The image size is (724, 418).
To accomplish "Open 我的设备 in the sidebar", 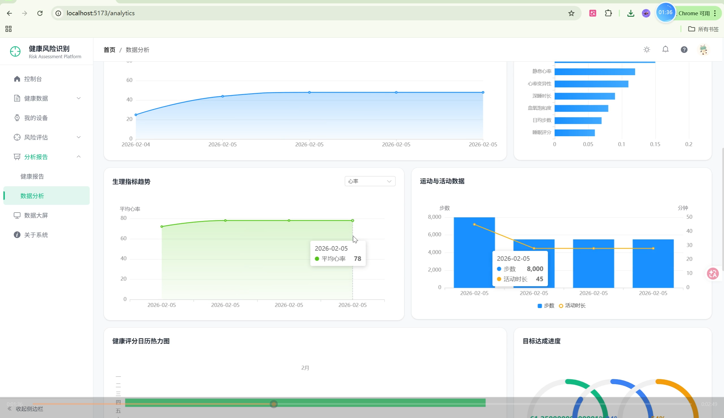I will coord(36,118).
